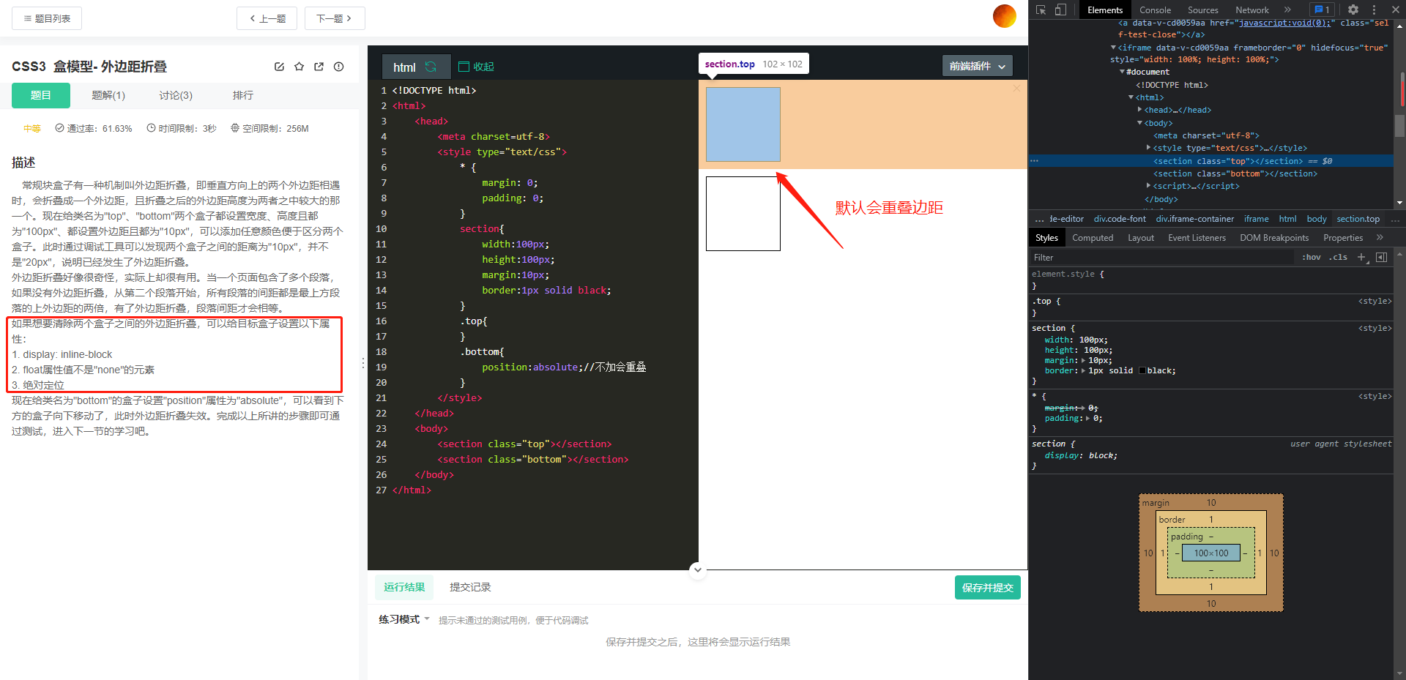1406x680 pixels.
Task: Favorite the problem with the star icon
Action: click(x=299, y=67)
